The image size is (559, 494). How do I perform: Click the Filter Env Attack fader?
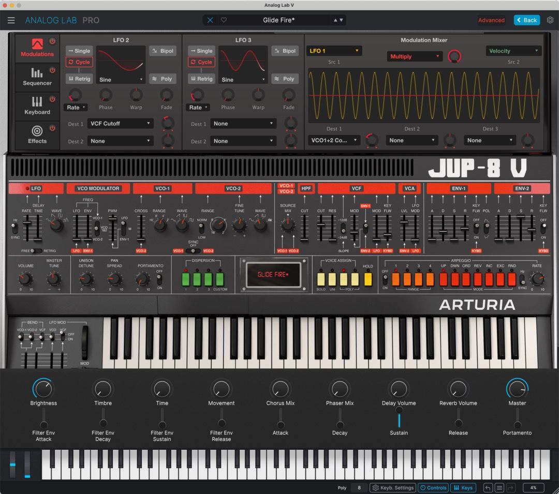43,418
